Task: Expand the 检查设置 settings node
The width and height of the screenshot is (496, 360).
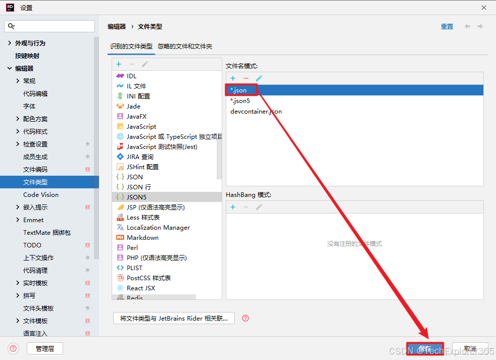Action: (x=18, y=144)
